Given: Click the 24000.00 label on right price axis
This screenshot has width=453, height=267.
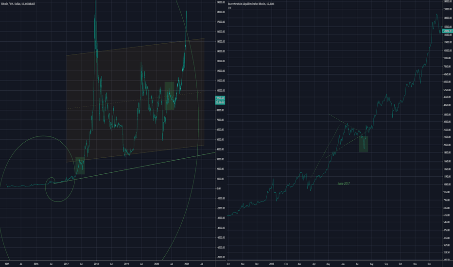Looking at the screenshot, I should 448,1.
